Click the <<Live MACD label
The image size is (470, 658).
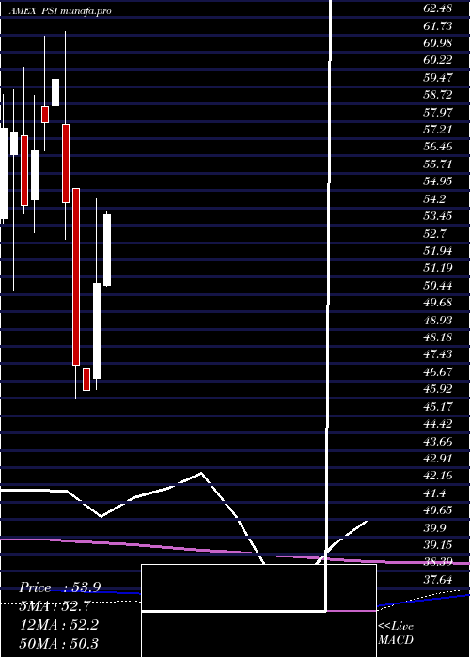point(396,634)
